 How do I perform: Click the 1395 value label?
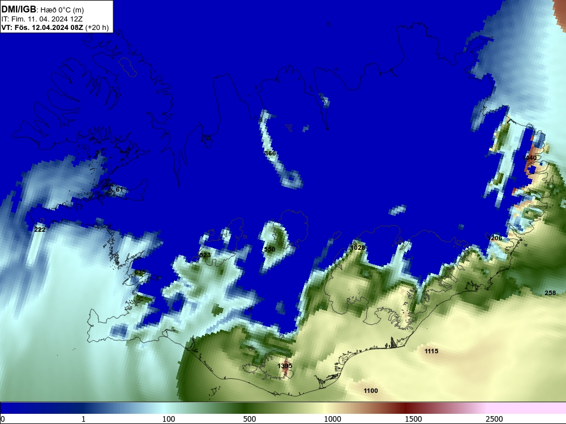pyautogui.click(x=285, y=366)
